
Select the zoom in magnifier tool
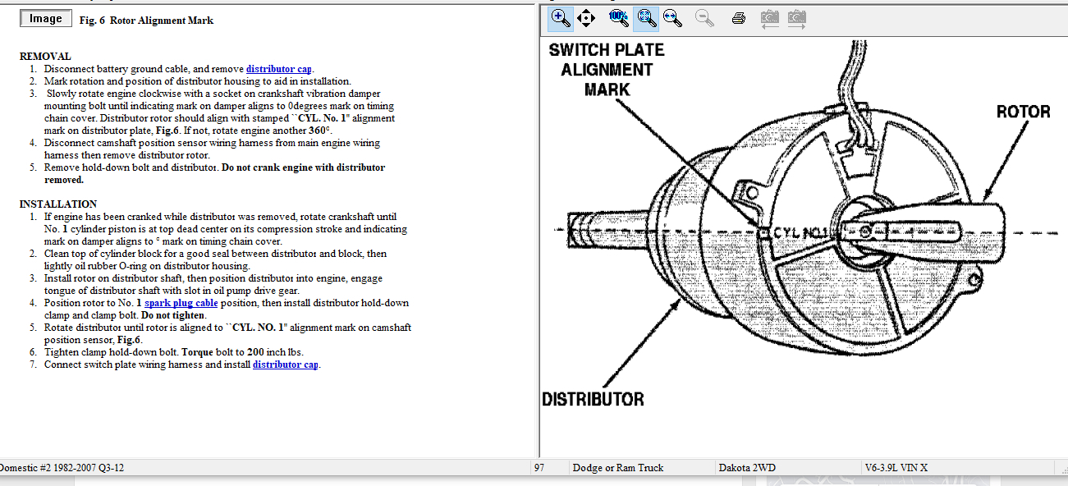tap(561, 17)
